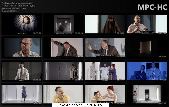
Task: Click the File Name Contra democratiei.mkv text
Action: coord(17,3)
